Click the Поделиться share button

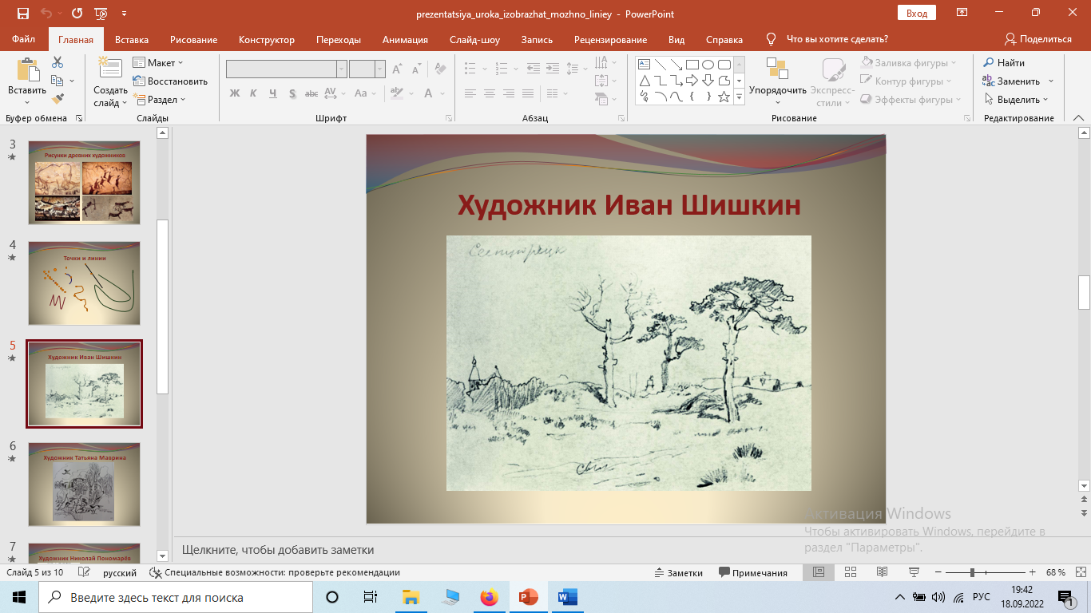[1038, 39]
